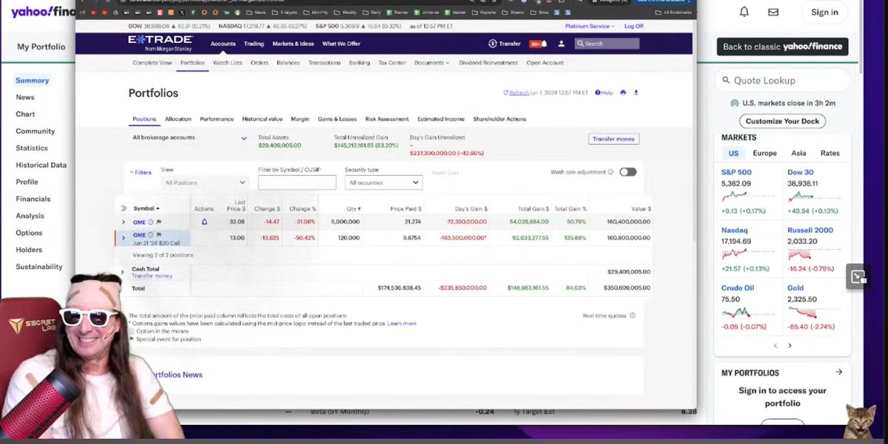888x444 pixels.
Task: Open the Tax Center tab
Action: (392, 63)
